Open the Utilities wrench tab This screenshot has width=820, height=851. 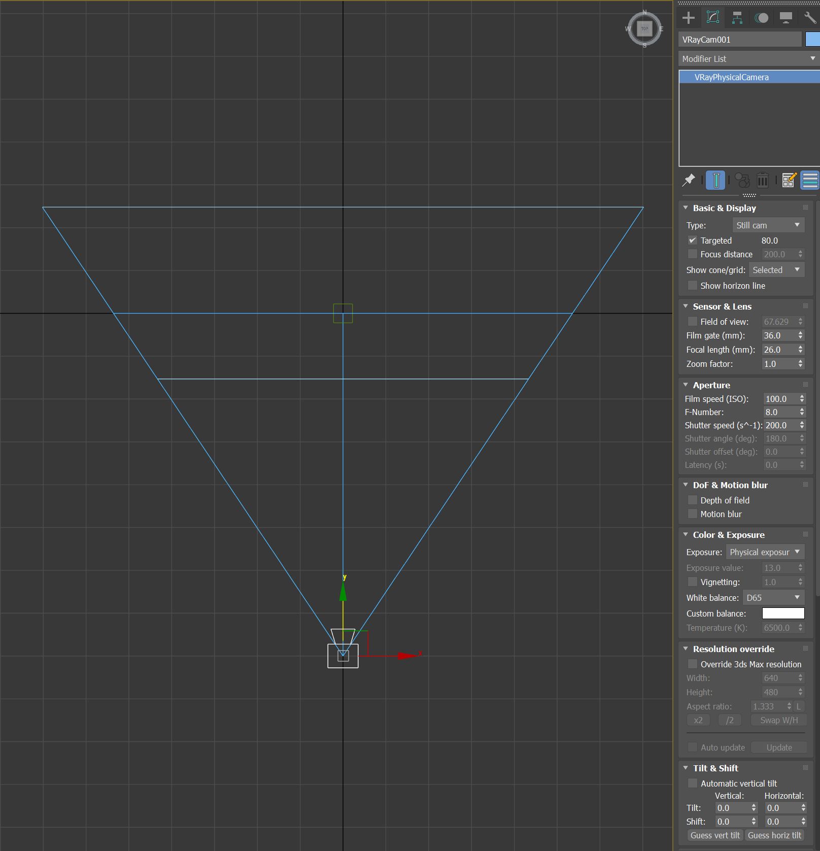coord(810,18)
